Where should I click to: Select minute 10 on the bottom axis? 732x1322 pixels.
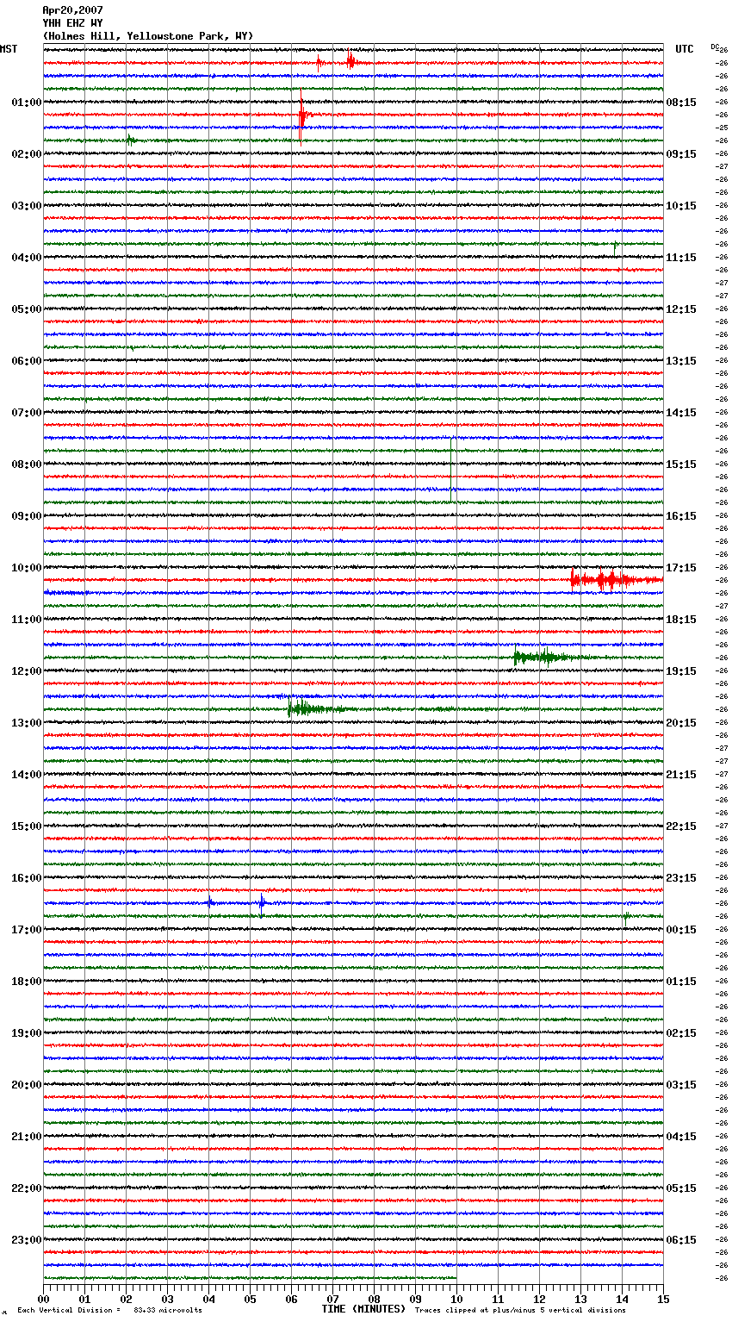coord(456,1299)
